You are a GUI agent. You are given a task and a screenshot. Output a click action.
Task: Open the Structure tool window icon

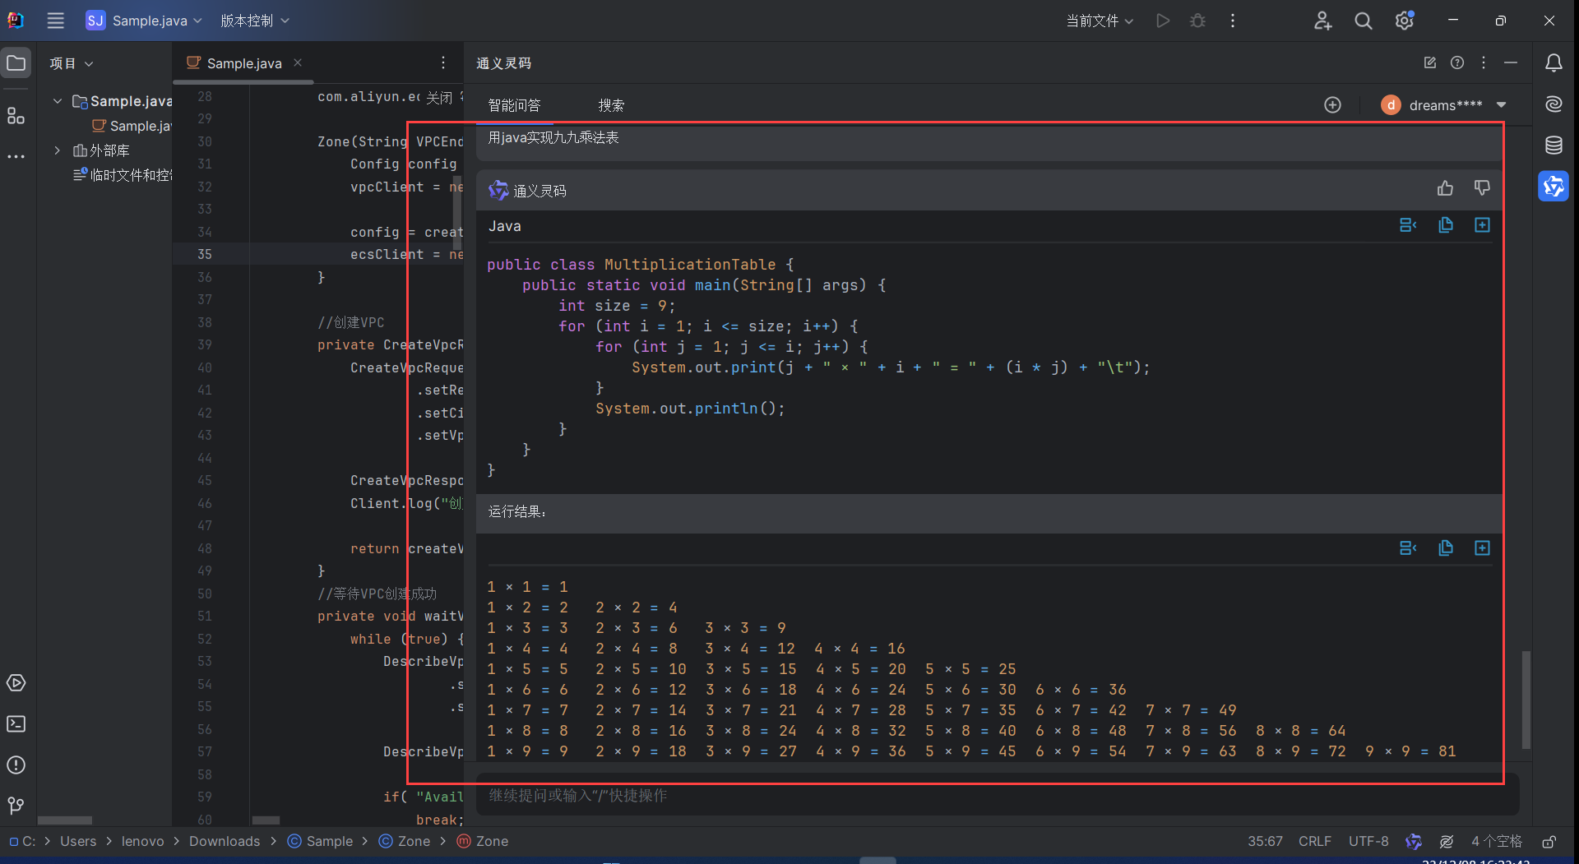click(16, 116)
